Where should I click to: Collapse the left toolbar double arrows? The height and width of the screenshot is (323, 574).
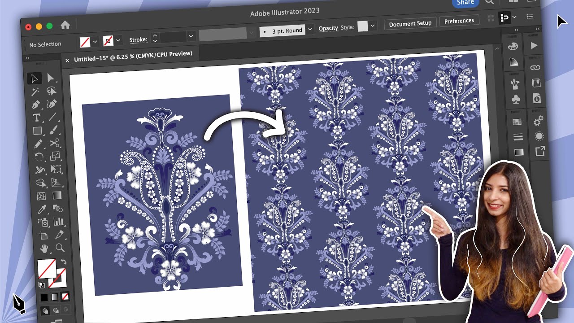(x=27, y=58)
